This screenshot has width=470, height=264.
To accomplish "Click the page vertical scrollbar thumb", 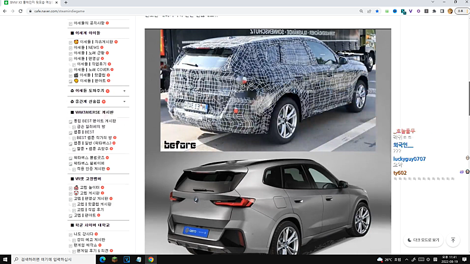I will tap(468, 97).
